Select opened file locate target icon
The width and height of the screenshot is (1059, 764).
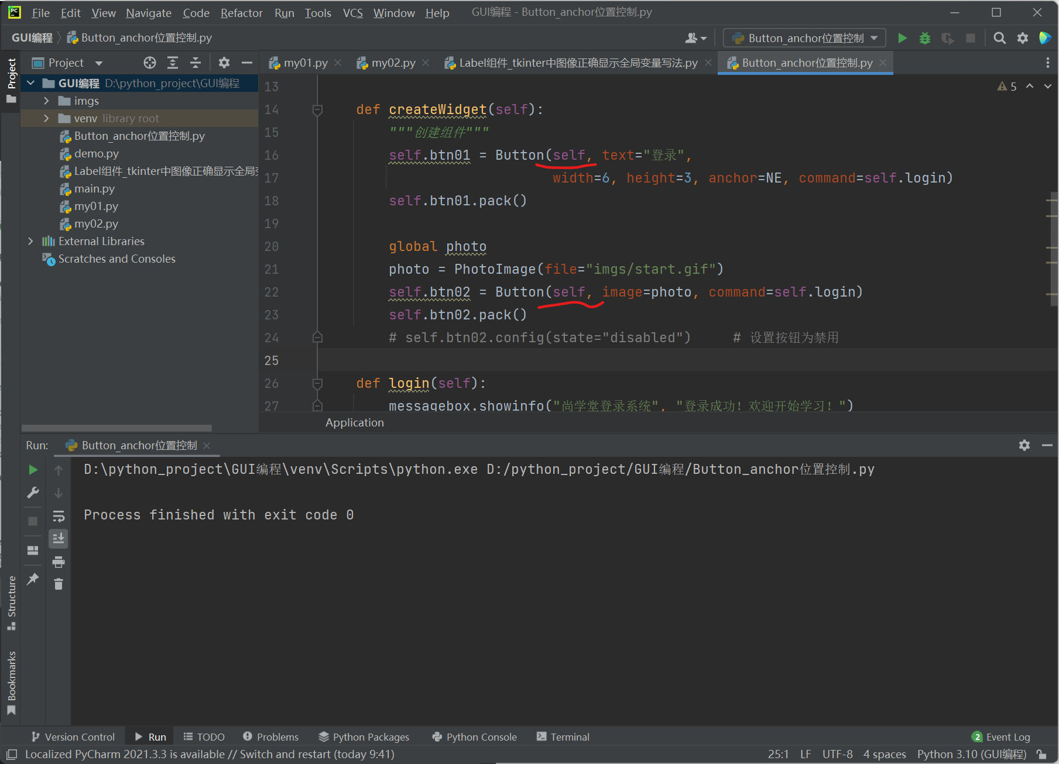pos(150,63)
